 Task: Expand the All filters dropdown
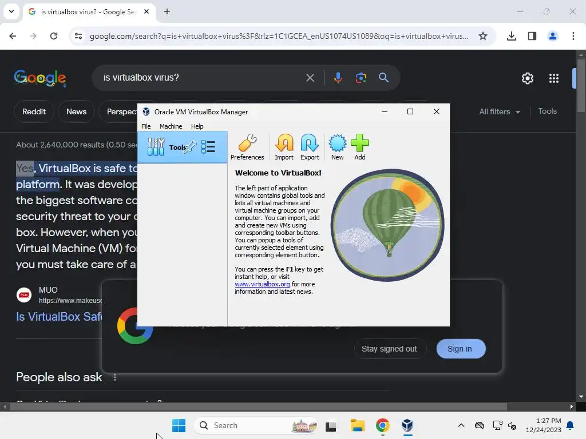click(500, 111)
